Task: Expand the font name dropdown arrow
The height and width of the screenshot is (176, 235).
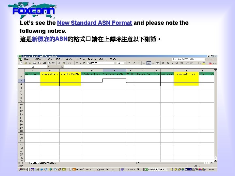Action: 116,63
